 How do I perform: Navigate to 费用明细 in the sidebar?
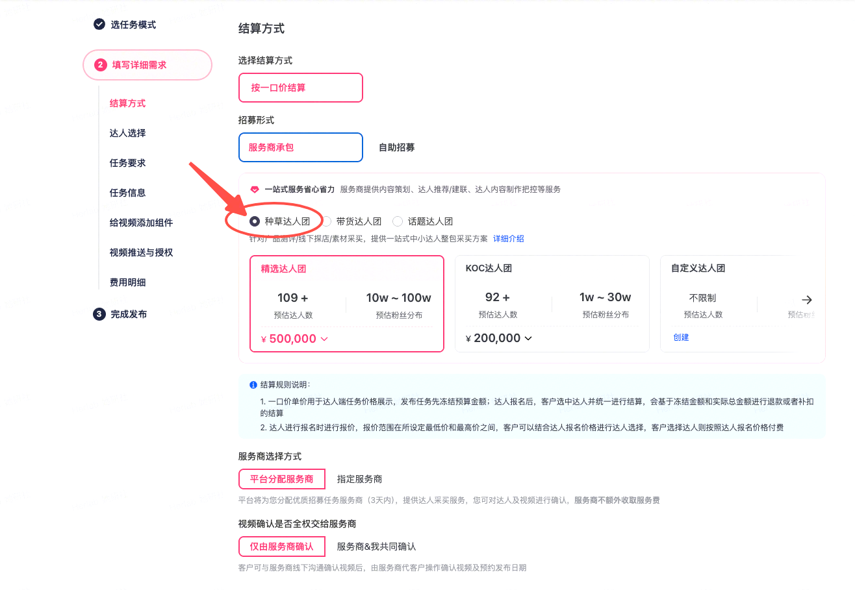pyautogui.click(x=127, y=282)
